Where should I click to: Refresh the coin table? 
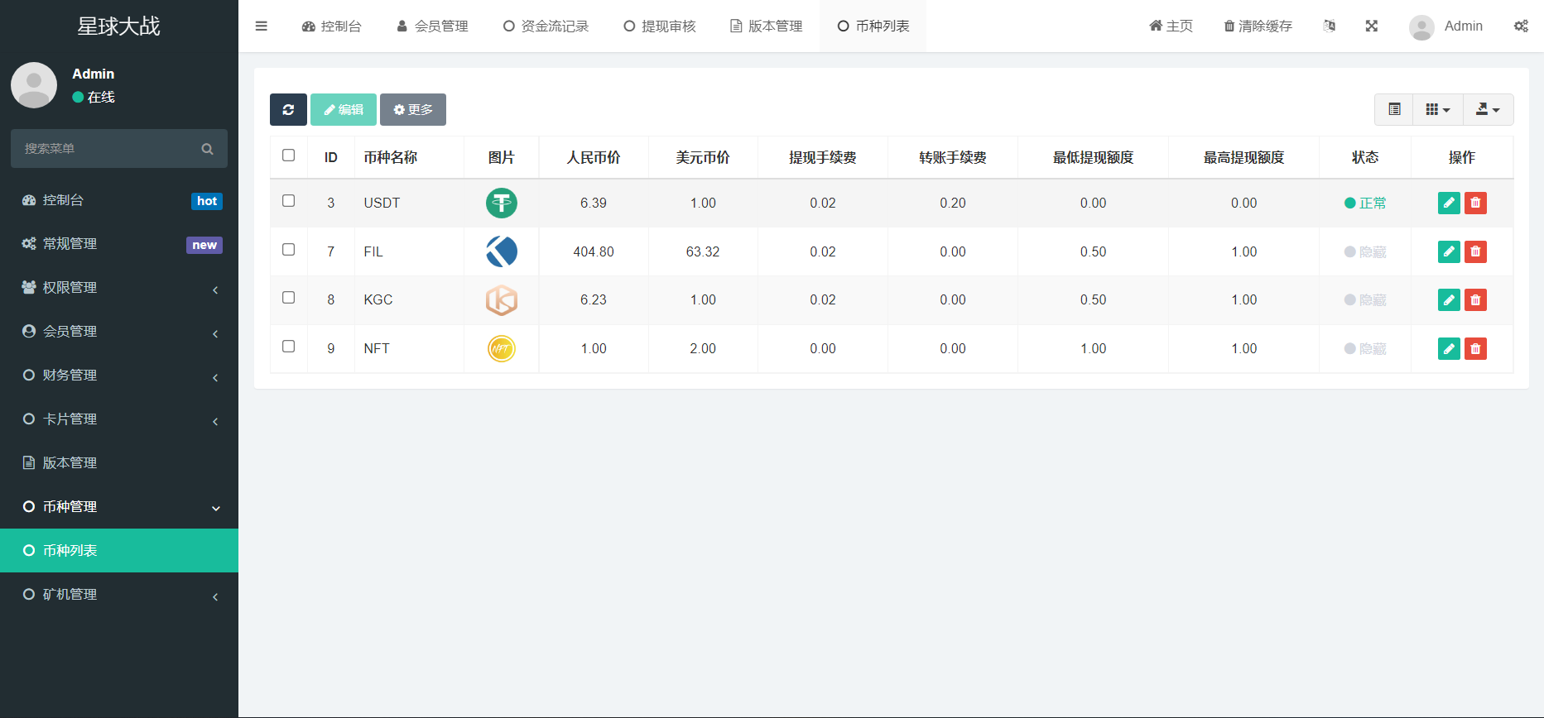click(x=288, y=109)
